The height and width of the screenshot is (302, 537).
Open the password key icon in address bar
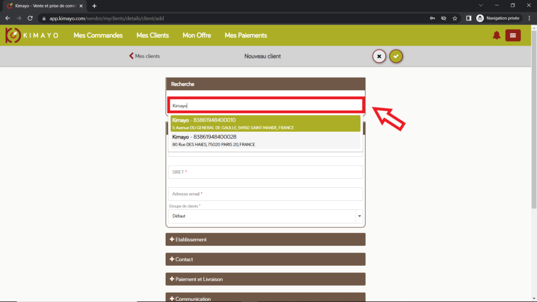[432, 18]
